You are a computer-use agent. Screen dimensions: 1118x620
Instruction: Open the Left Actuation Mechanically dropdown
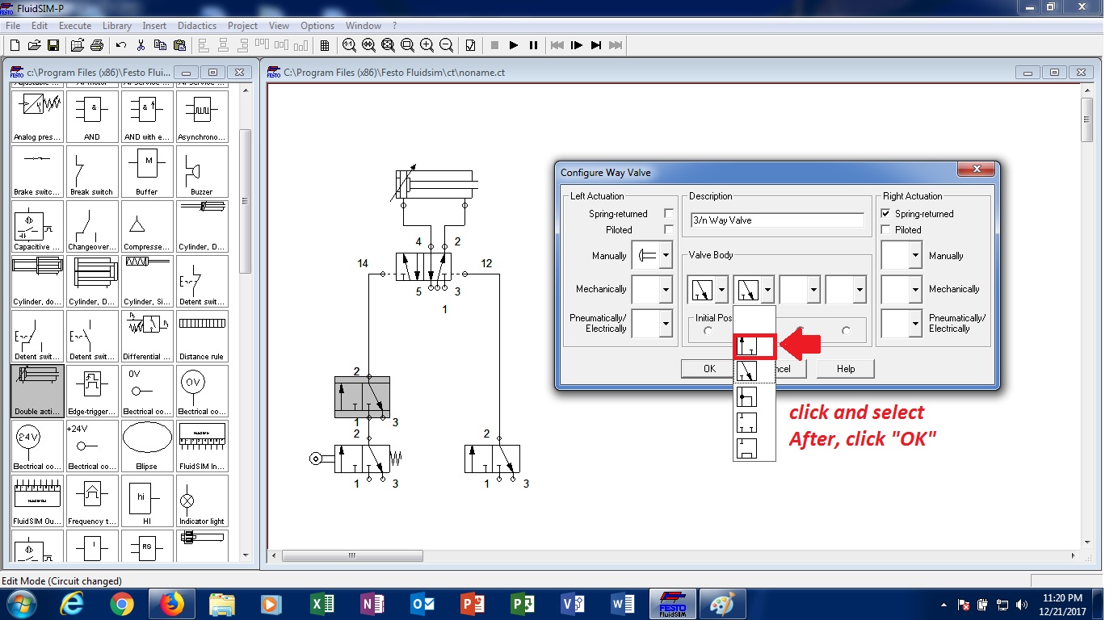tap(666, 289)
